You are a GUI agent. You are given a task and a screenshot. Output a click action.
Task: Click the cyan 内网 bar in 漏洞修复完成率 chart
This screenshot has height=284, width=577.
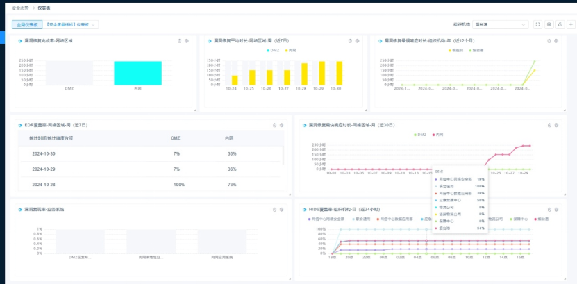pos(137,73)
